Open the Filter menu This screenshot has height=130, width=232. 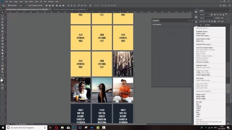[37, 1]
